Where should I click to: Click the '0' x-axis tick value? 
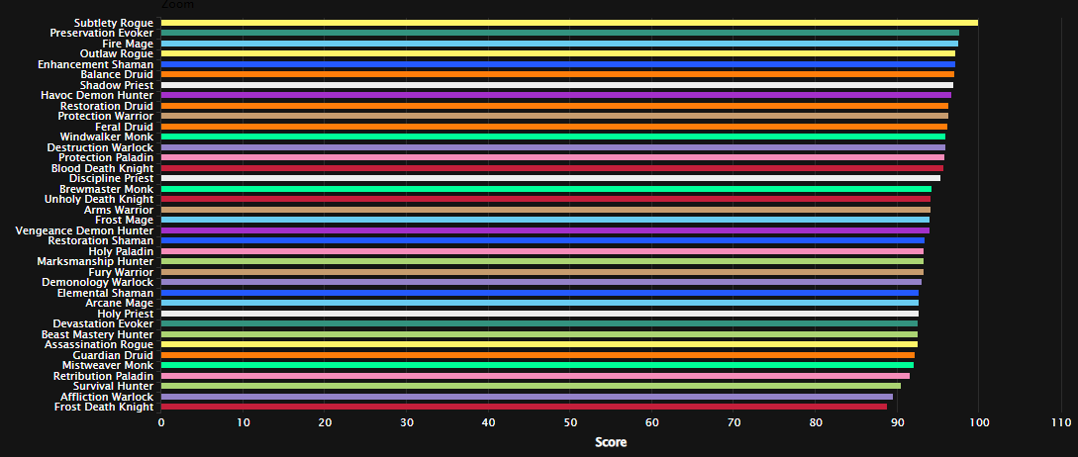coord(161,423)
